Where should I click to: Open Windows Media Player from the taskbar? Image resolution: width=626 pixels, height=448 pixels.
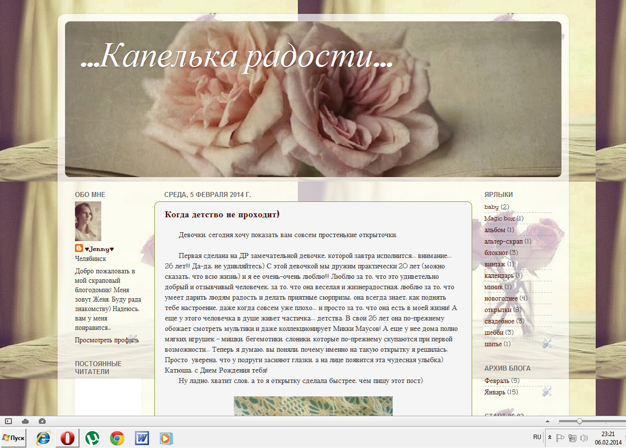click(x=166, y=438)
